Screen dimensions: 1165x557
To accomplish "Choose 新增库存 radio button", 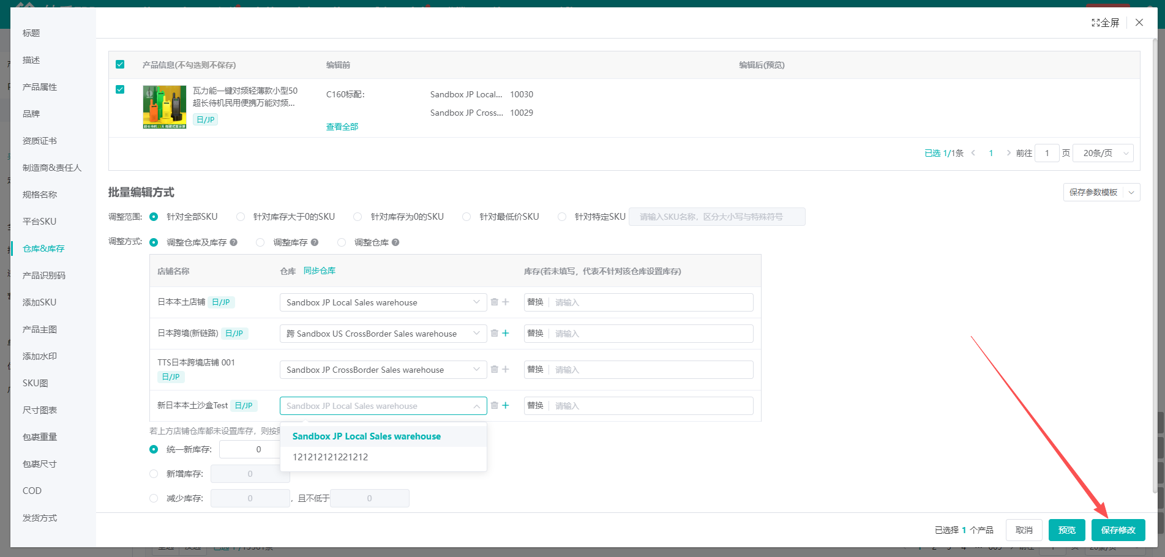I will (x=154, y=474).
